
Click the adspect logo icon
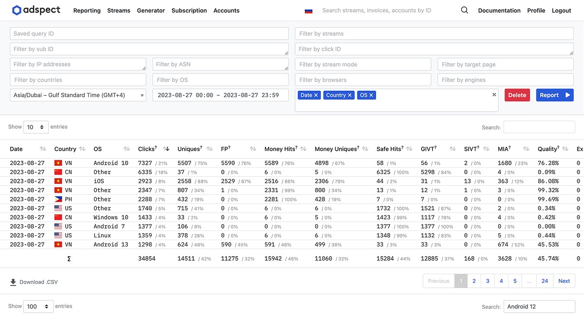click(17, 10)
